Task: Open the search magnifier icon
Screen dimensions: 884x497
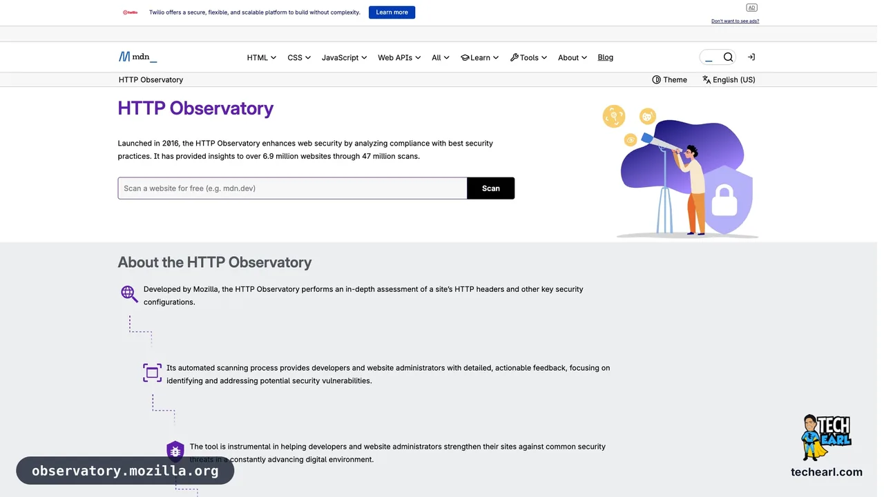Action: tap(728, 57)
